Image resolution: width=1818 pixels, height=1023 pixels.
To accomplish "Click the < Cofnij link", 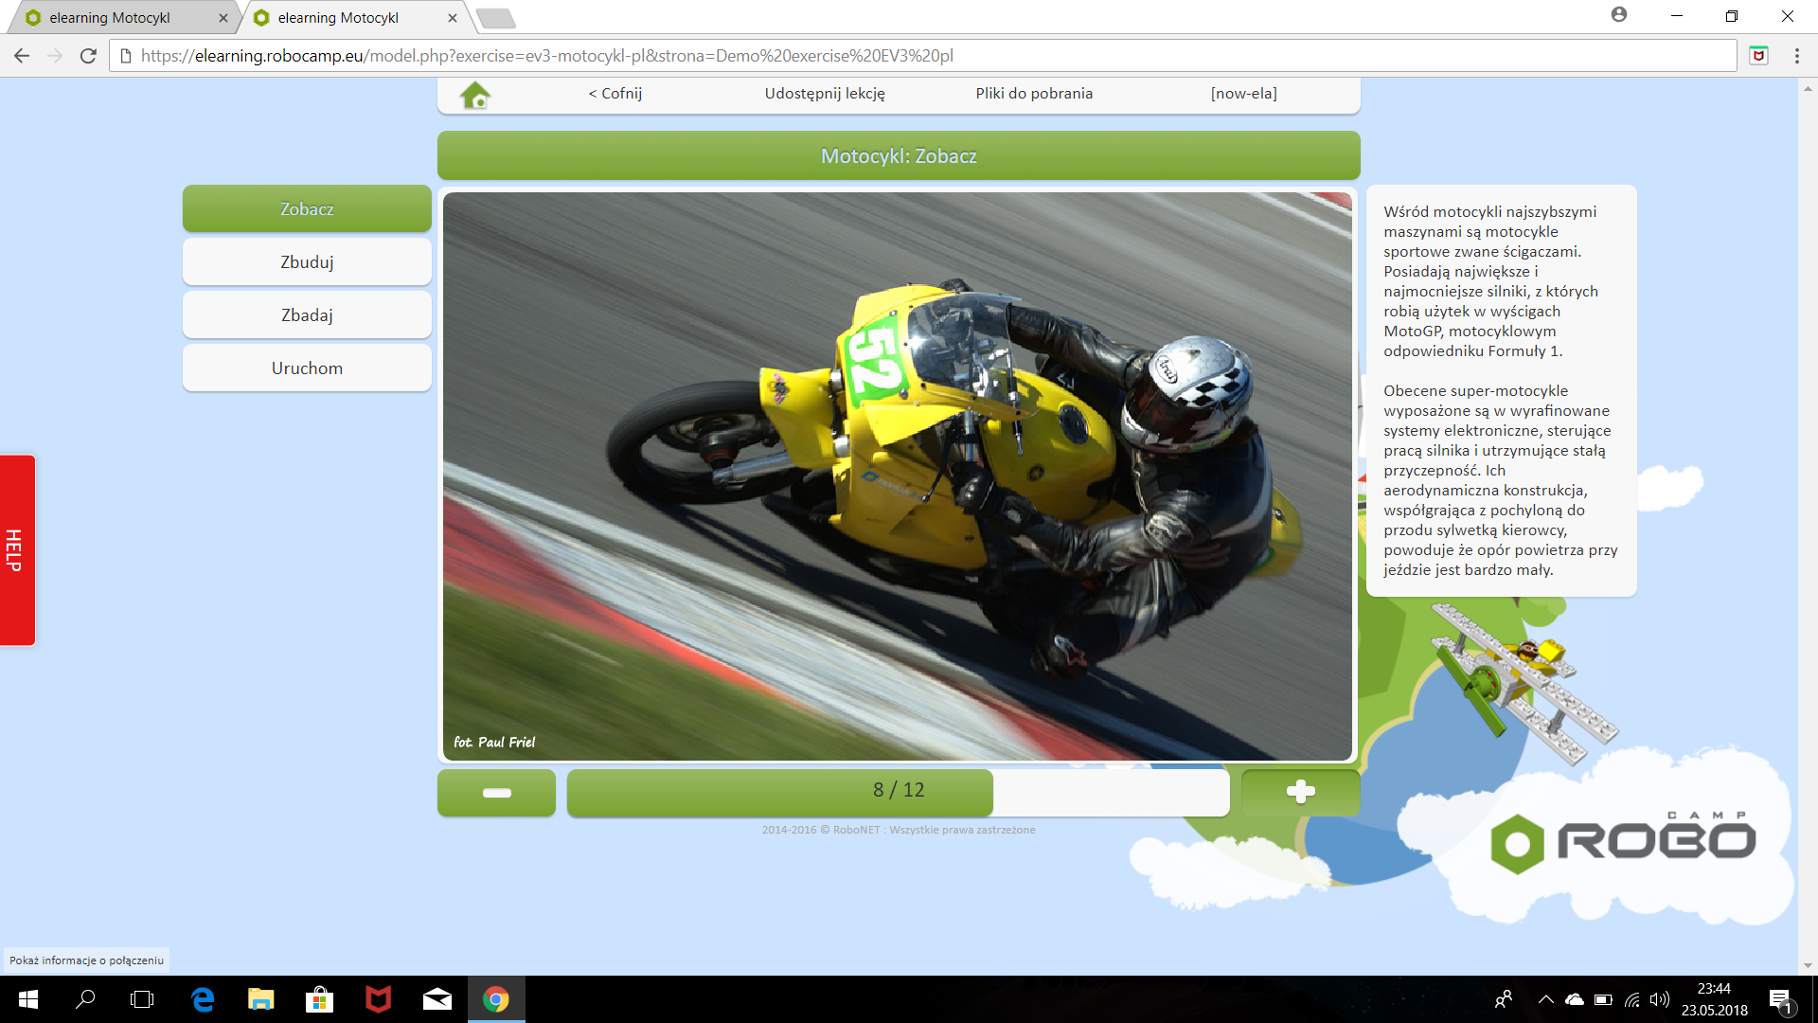I will pyautogui.click(x=615, y=93).
